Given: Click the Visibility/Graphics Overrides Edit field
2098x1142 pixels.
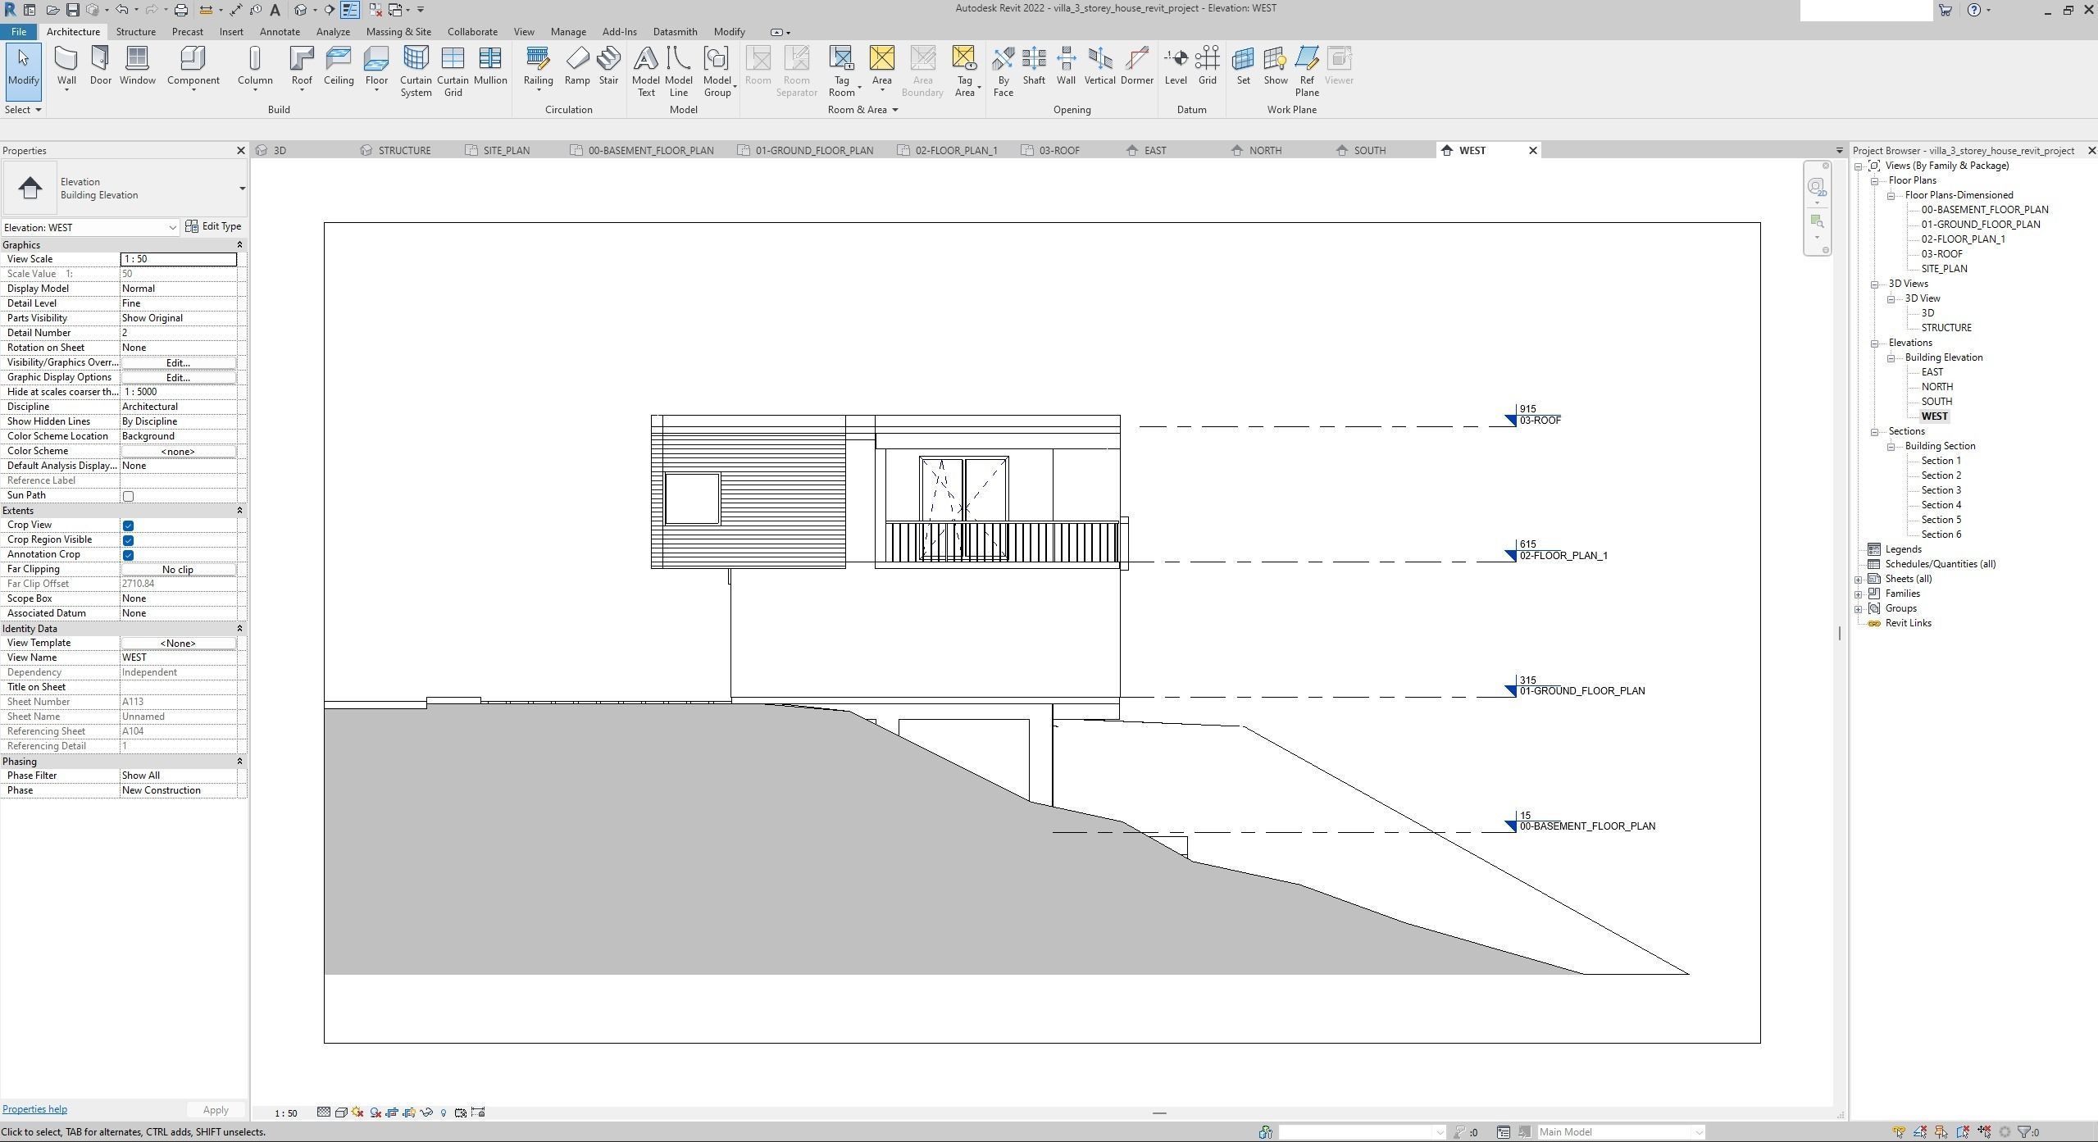Looking at the screenshot, I should click(177, 362).
